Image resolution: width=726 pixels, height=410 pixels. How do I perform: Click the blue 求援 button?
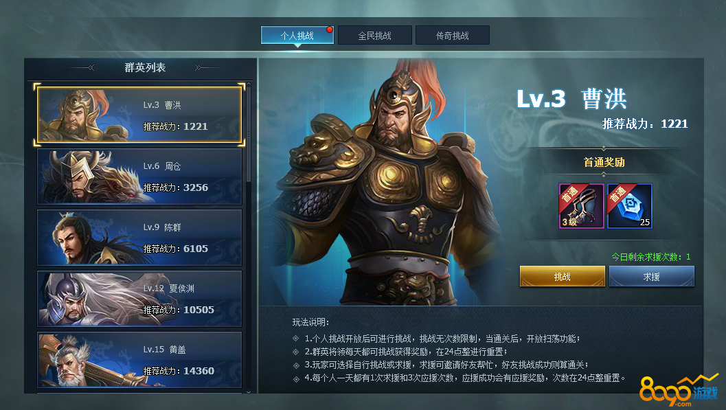point(651,276)
